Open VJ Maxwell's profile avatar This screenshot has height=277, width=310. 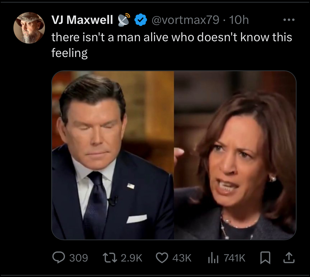coord(29,28)
